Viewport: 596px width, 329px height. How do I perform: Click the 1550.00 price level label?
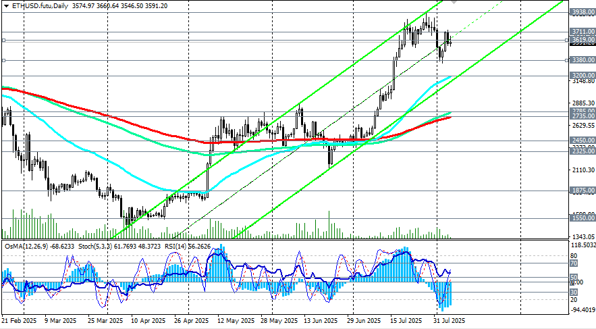(x=583, y=218)
